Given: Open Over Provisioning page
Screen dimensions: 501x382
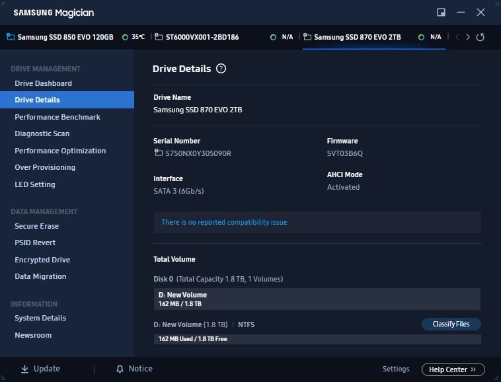Looking at the screenshot, I should [45, 167].
